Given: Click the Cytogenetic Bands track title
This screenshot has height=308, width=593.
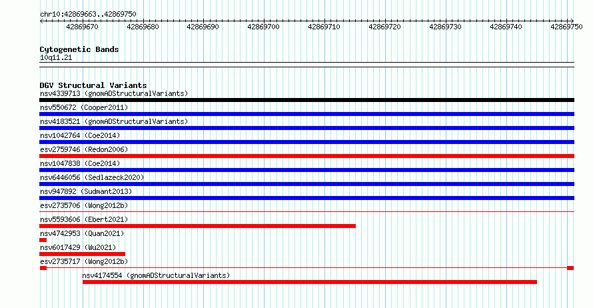Looking at the screenshot, I should tap(79, 49).
